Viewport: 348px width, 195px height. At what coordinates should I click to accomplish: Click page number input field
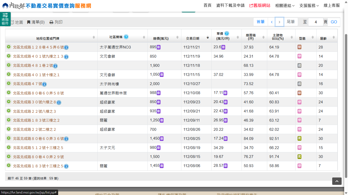pos(316,22)
